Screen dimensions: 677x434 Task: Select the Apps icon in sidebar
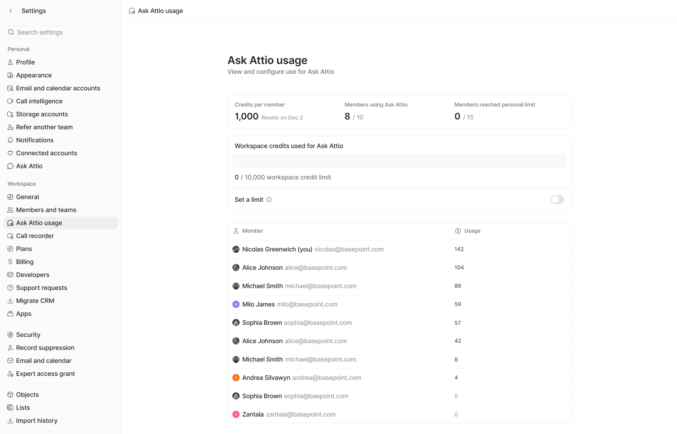pos(10,314)
